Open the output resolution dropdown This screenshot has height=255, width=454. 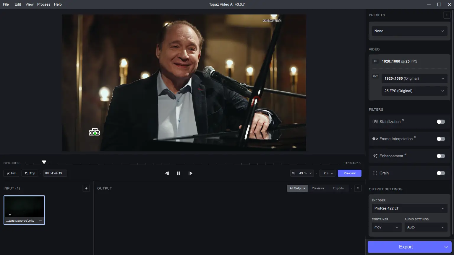click(x=414, y=78)
